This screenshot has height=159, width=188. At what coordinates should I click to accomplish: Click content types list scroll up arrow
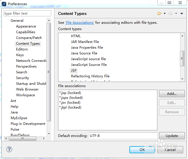pos(182,36)
